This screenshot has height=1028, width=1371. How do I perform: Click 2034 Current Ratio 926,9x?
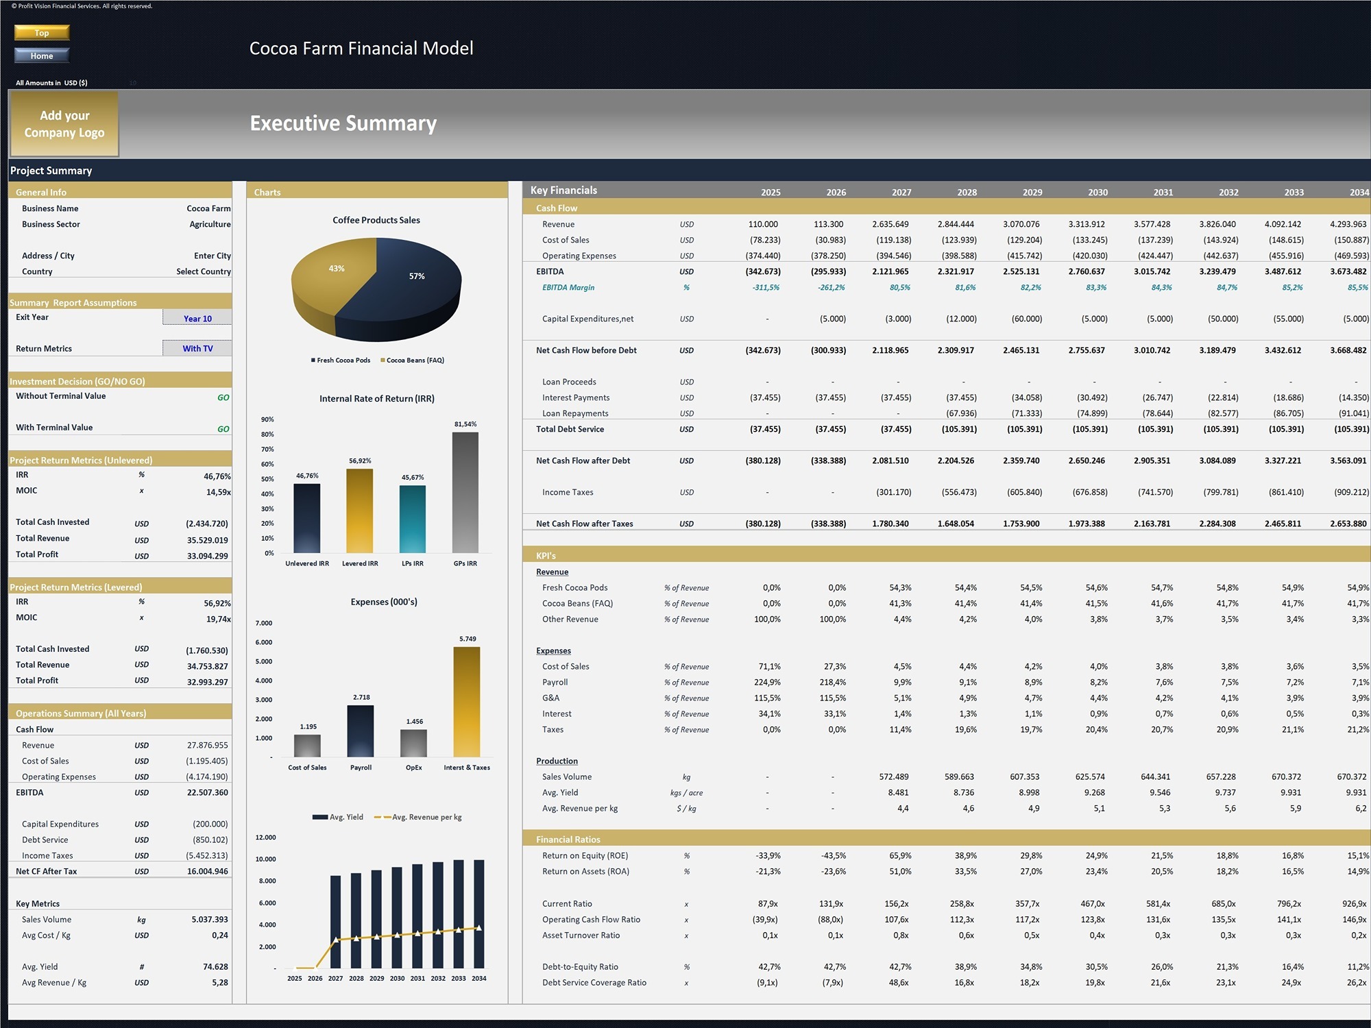click(1355, 903)
